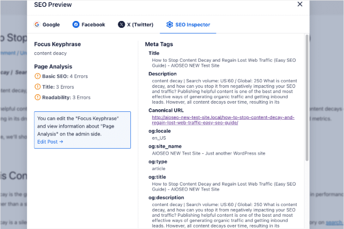
Task: Click the Title: 3 Errors text
Action: [x=58, y=87]
